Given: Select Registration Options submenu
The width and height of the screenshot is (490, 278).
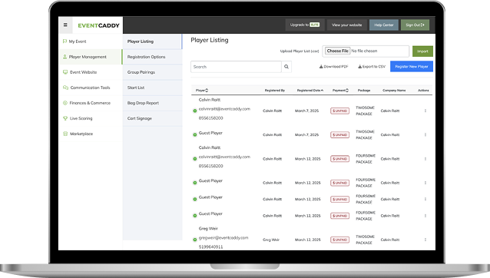Looking at the screenshot, I should [x=152, y=57].
